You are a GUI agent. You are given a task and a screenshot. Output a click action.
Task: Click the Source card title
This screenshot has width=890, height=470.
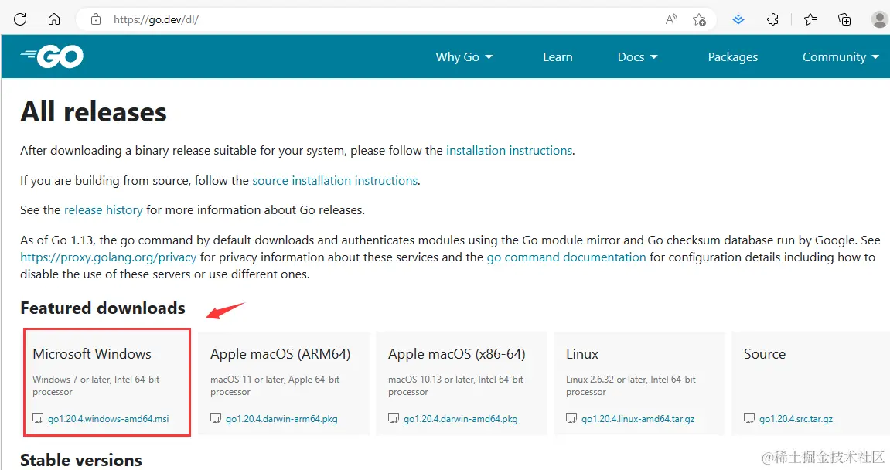(765, 353)
